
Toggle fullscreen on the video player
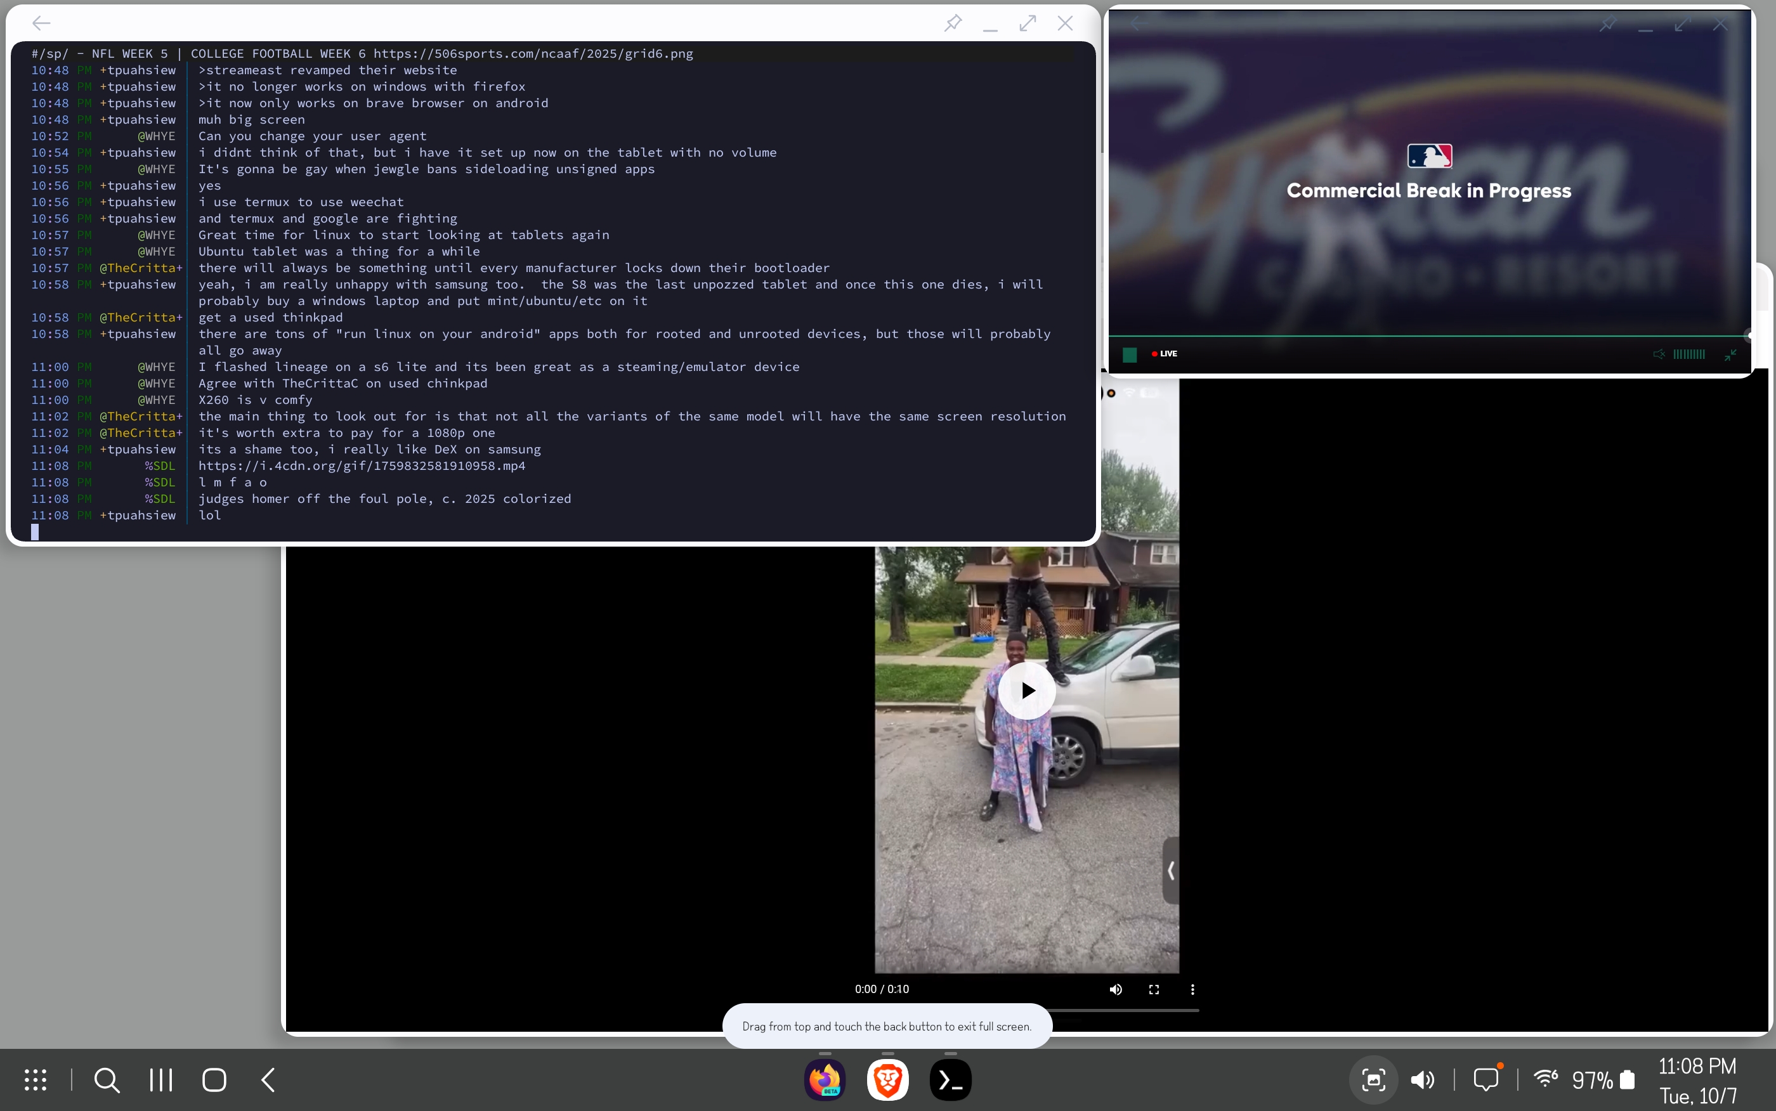pos(1154,989)
